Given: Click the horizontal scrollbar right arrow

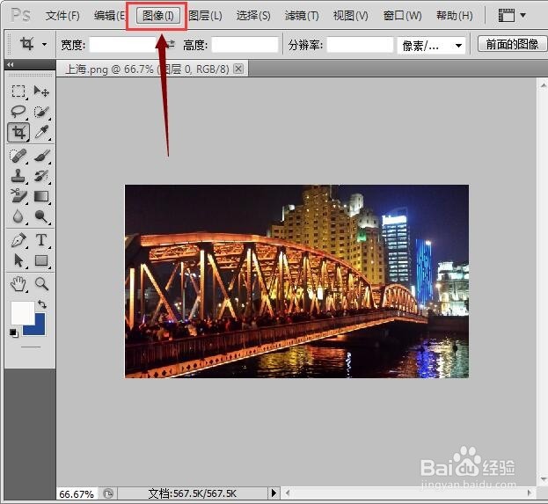Looking at the screenshot, I should click(530, 493).
